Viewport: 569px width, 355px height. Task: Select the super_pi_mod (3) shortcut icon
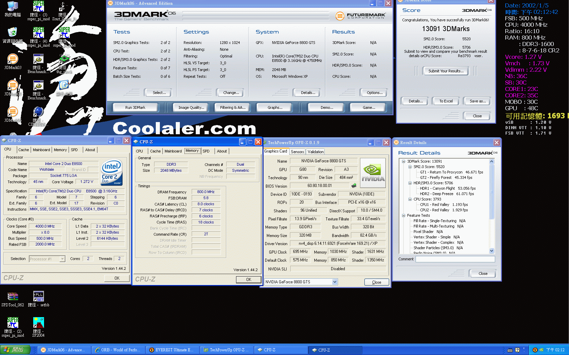coord(38,10)
